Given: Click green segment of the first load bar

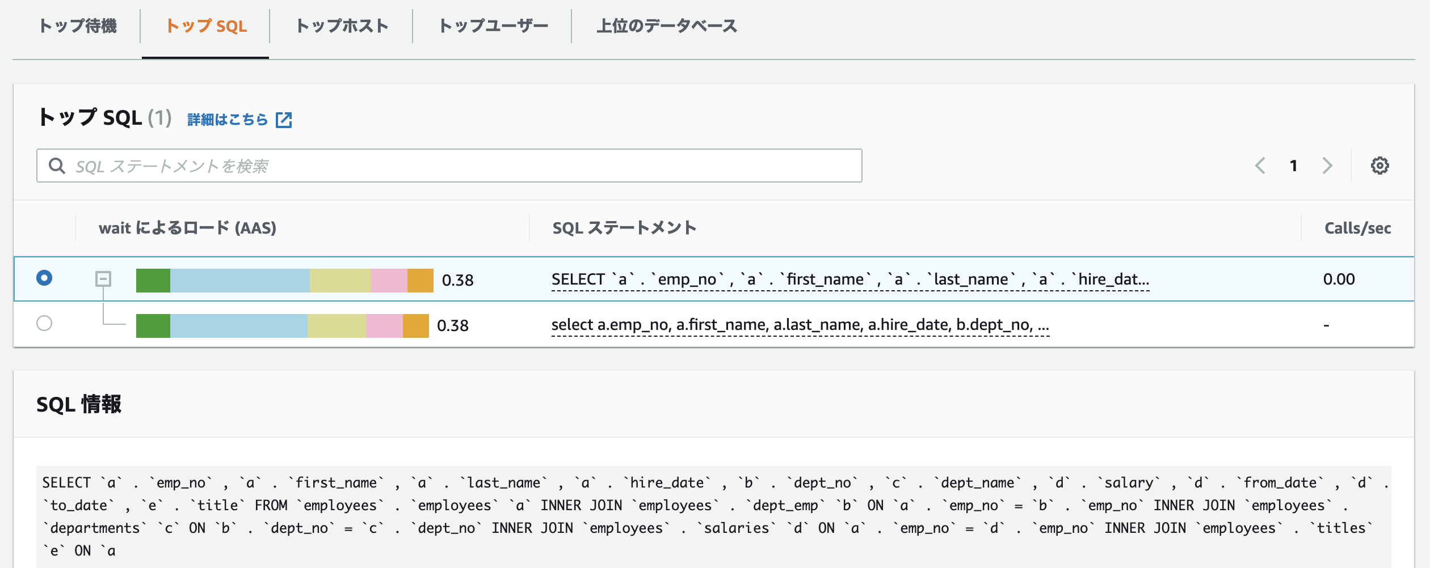Looking at the screenshot, I should pyautogui.click(x=153, y=281).
